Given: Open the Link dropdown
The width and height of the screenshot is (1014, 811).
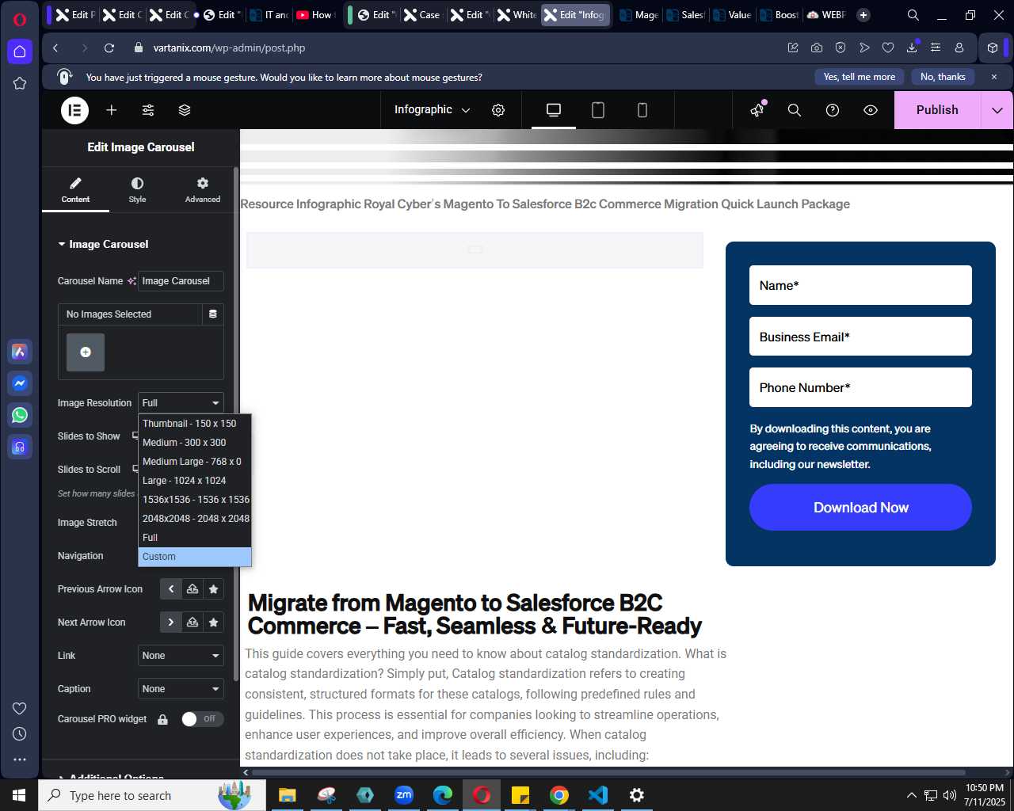Looking at the screenshot, I should tap(181, 656).
